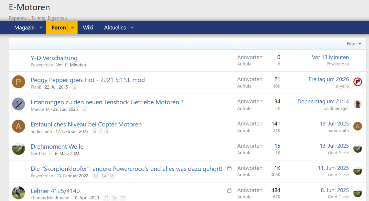The image size is (369, 201).
Task: Open the Filter dropdown
Action: pyautogui.click(x=354, y=44)
